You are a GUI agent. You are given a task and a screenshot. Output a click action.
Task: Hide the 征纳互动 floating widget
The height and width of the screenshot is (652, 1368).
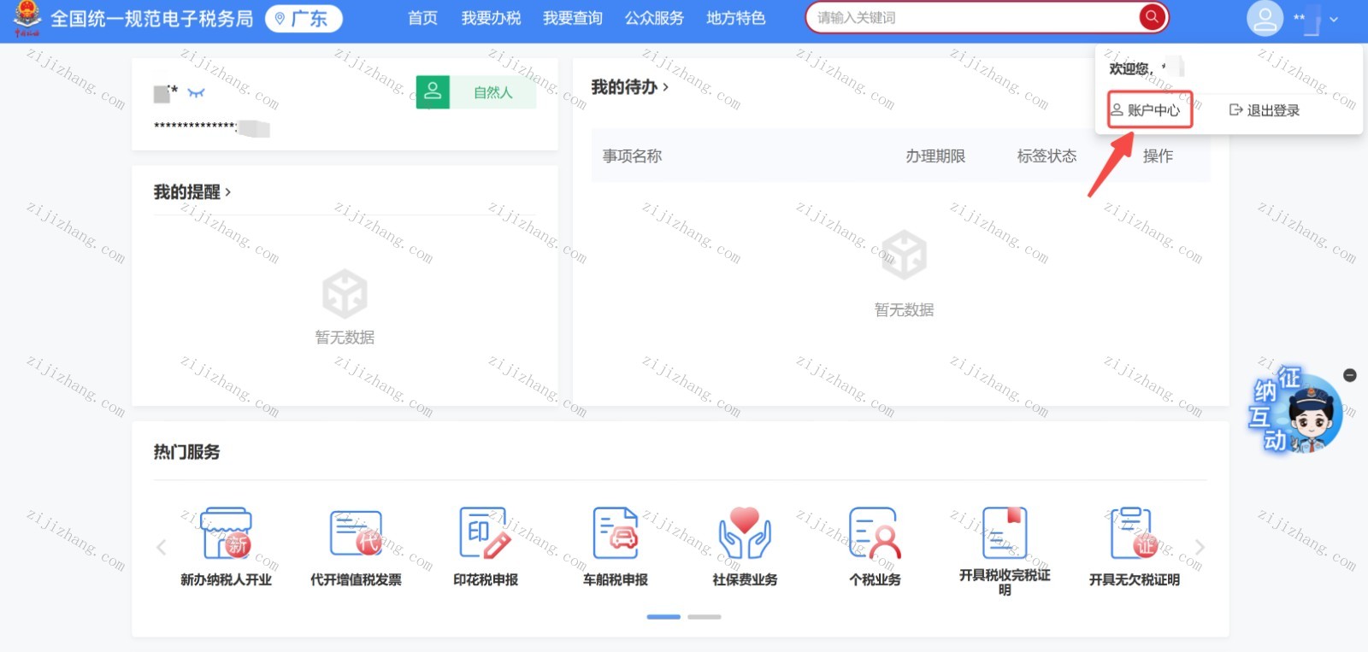coord(1350,375)
